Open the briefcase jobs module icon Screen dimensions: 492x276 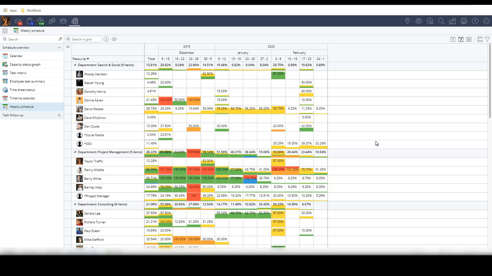pyautogui.click(x=63, y=21)
